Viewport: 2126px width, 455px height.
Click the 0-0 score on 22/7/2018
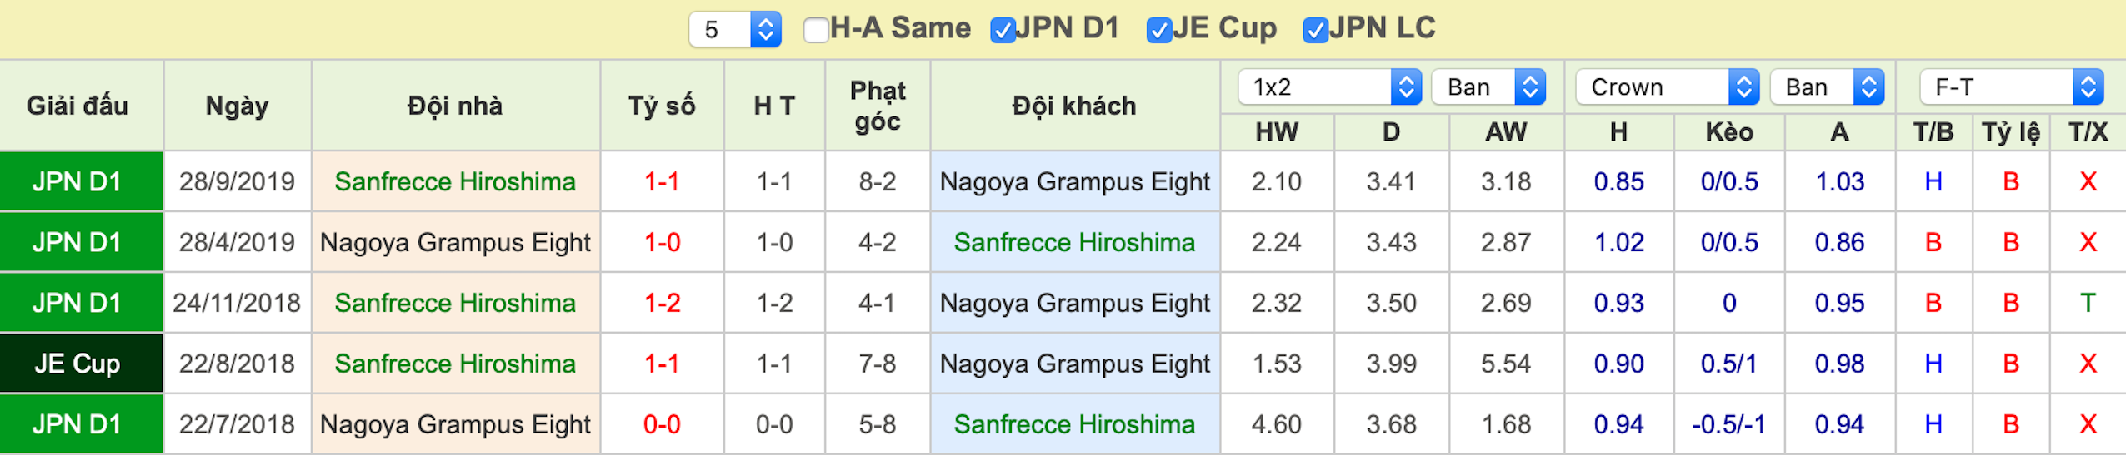pyautogui.click(x=662, y=424)
